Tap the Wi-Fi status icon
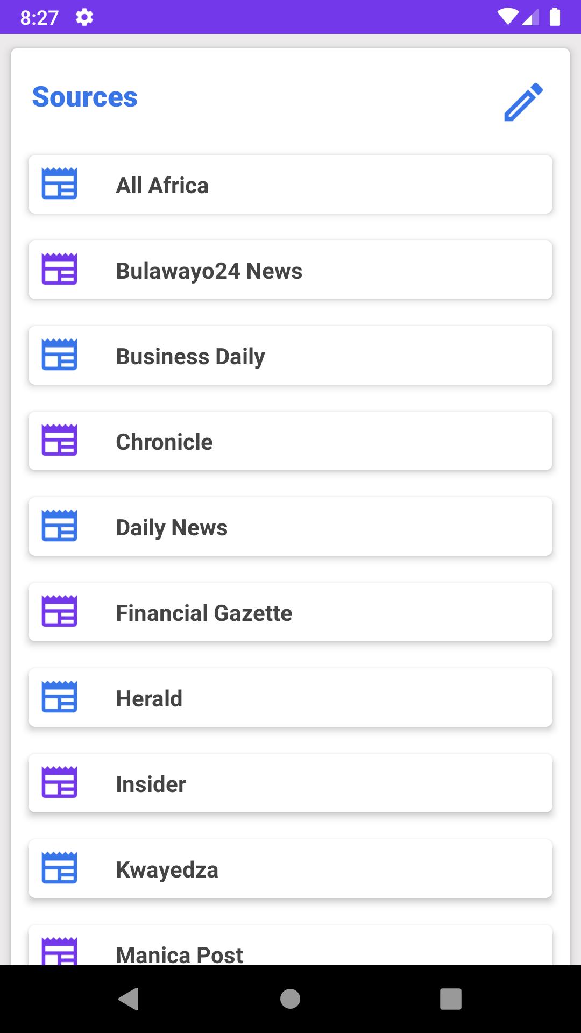The height and width of the screenshot is (1033, 581). click(507, 17)
